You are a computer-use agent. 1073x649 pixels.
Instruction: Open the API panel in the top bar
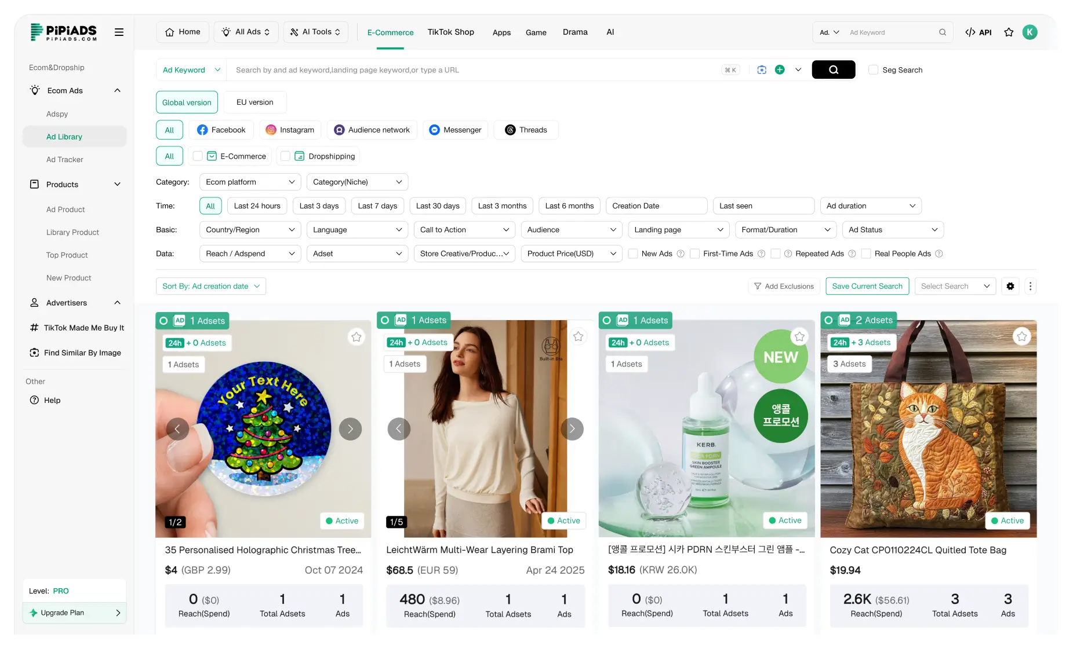978,32
